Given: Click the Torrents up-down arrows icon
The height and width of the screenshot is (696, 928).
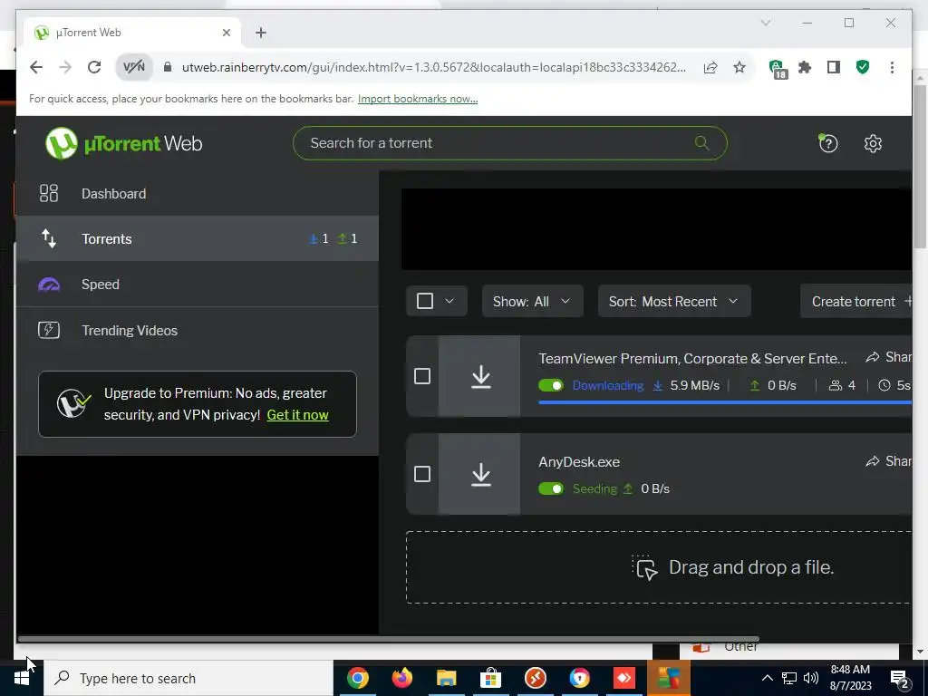Looking at the screenshot, I should (49, 238).
